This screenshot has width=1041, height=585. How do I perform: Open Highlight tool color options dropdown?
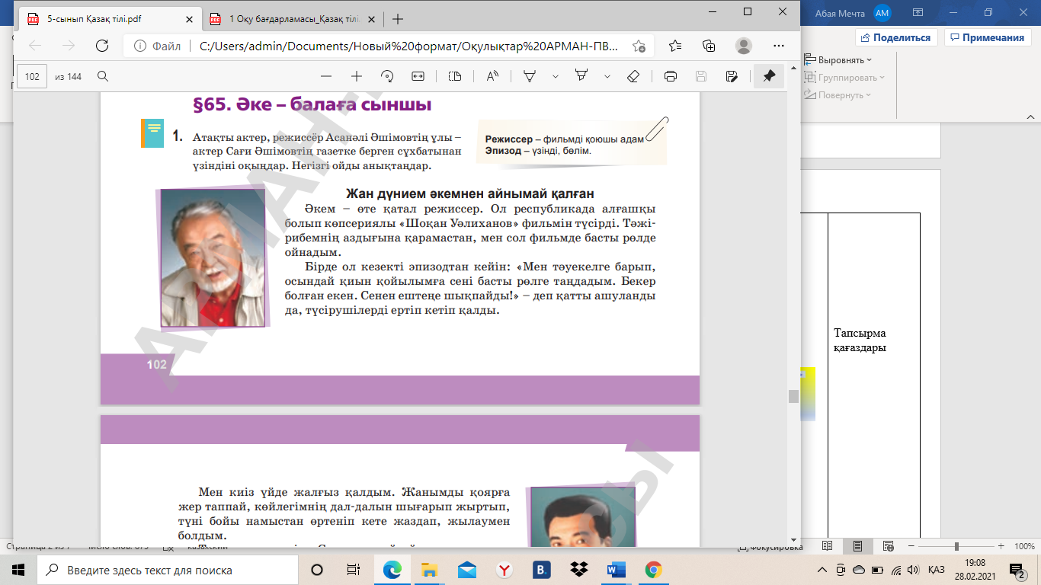tap(607, 76)
